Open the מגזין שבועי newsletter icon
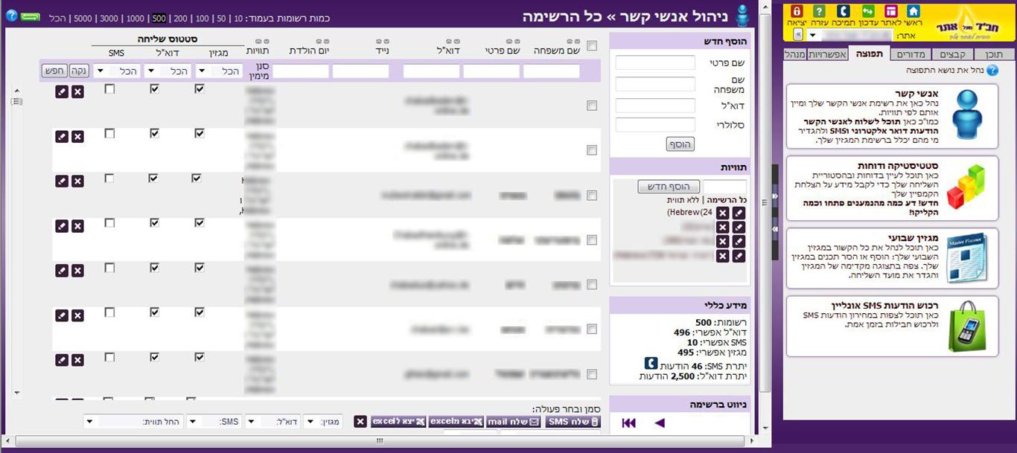 pos(966,258)
